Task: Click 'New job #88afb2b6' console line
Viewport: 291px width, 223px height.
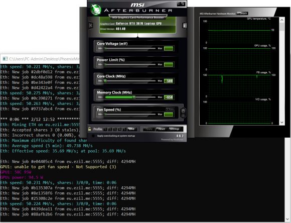Action: [68, 214]
